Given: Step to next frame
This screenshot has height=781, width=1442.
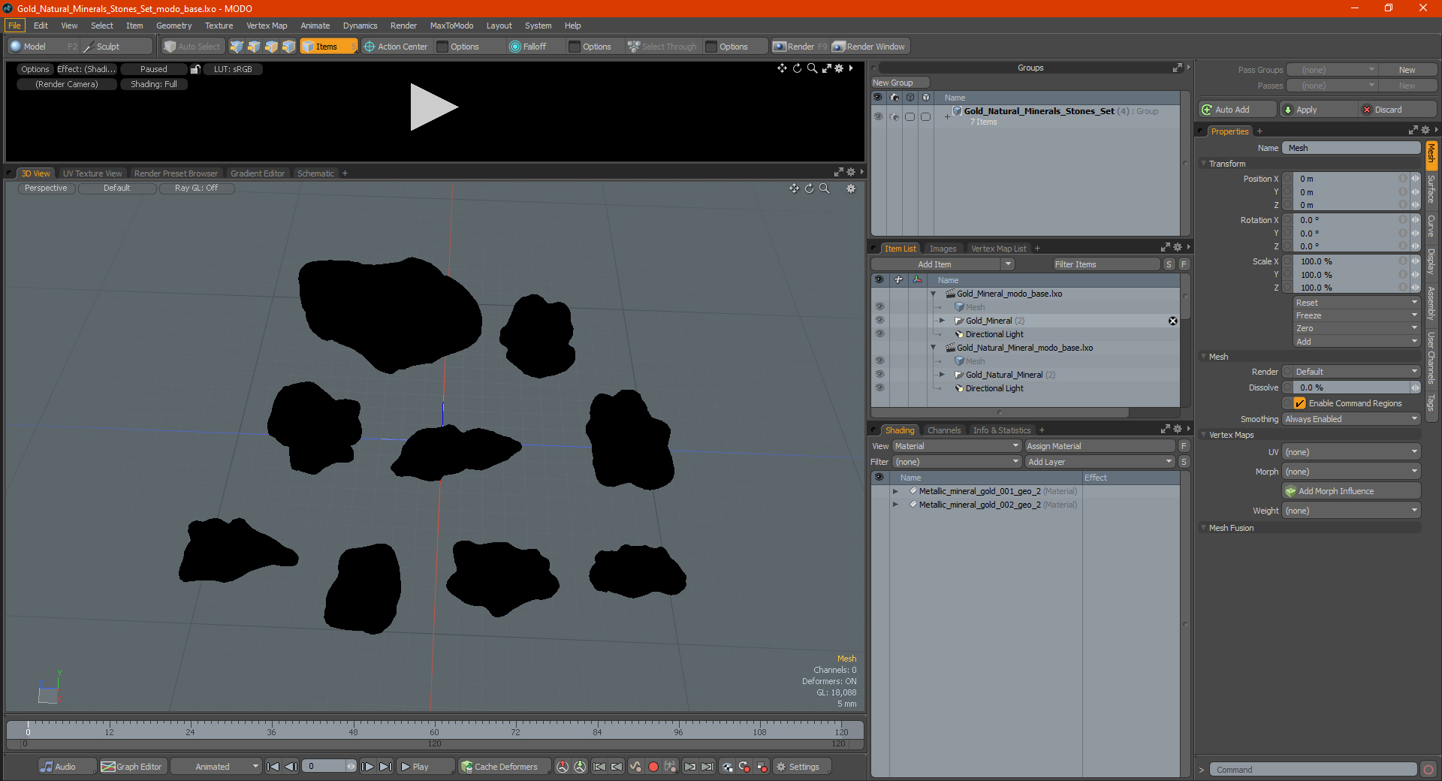Looking at the screenshot, I should click(367, 767).
